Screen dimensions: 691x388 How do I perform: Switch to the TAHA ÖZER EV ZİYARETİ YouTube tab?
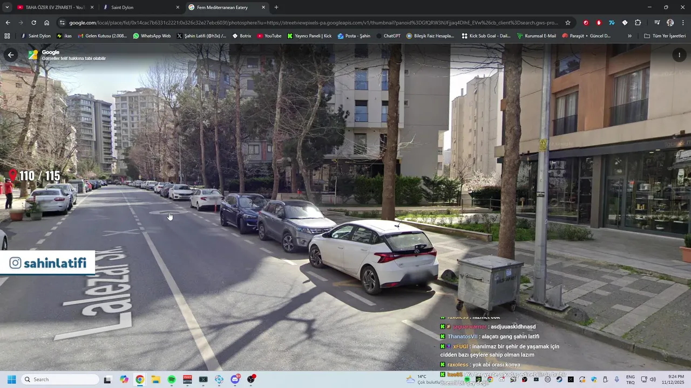point(56,8)
